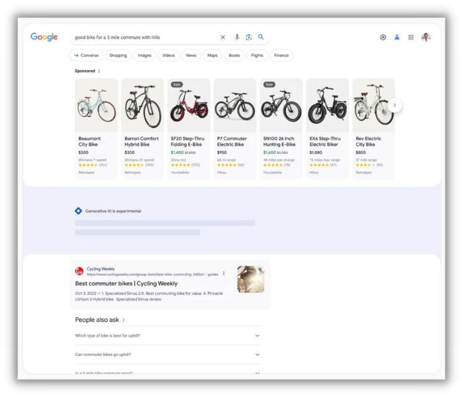Open Search Labs flask icon
Screen dimensions: 462x397
point(397,37)
